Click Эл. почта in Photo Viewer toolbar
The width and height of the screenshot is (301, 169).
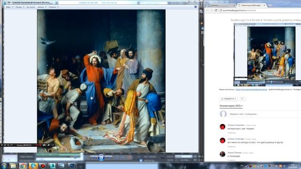click(31, 7)
